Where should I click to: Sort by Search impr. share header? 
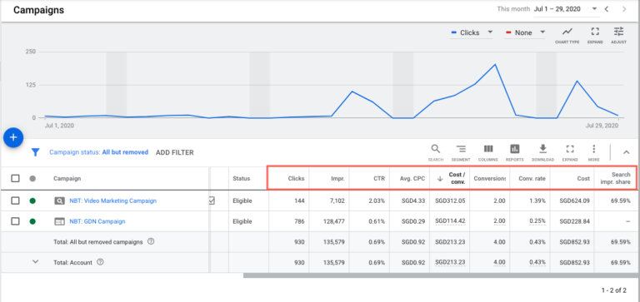(x=616, y=178)
